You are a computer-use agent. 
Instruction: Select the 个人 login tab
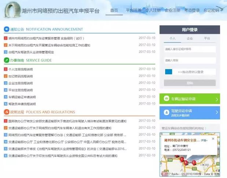172,38
